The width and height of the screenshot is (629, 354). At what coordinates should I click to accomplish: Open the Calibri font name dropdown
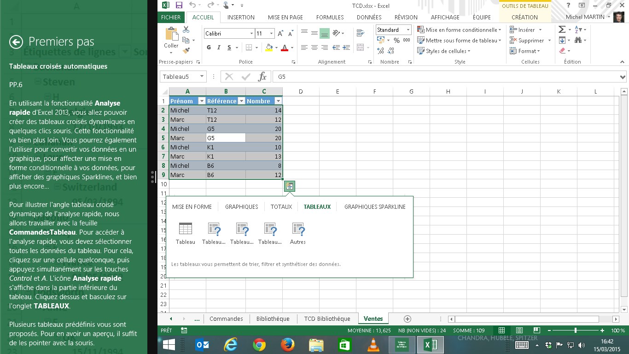point(251,34)
